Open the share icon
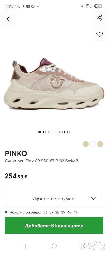108x253 pixels. point(99,17)
